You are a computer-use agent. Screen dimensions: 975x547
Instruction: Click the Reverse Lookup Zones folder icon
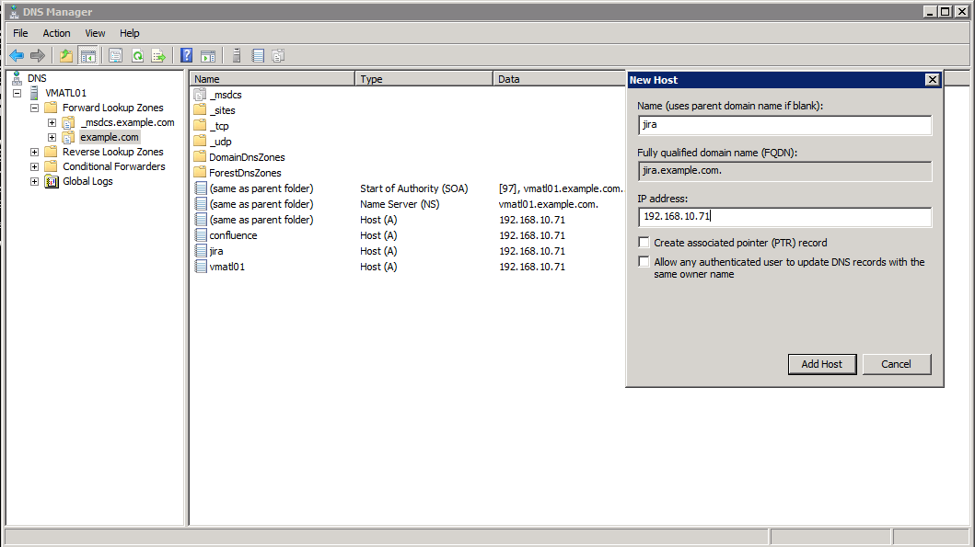coord(52,152)
